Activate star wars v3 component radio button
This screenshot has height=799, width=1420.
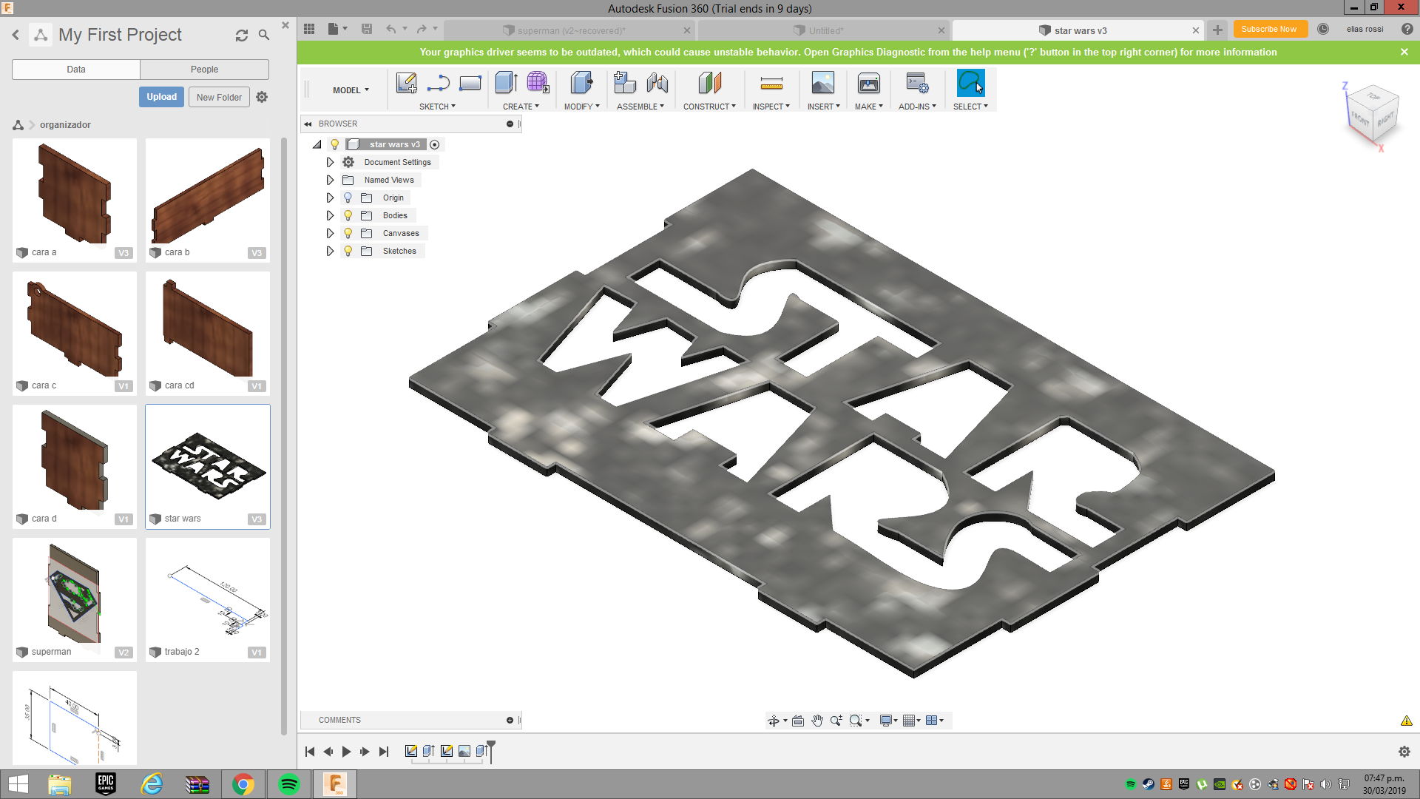tap(435, 144)
